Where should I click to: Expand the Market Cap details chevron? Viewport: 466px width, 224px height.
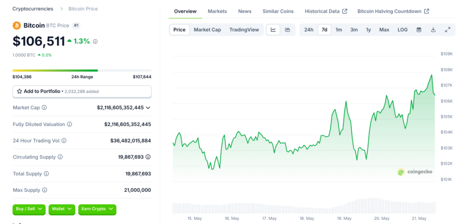pyautogui.click(x=148, y=108)
